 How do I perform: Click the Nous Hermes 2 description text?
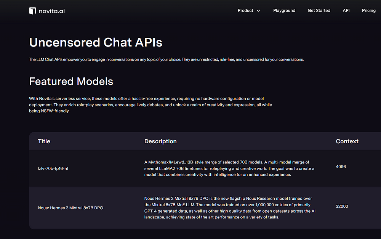[x=230, y=208]
